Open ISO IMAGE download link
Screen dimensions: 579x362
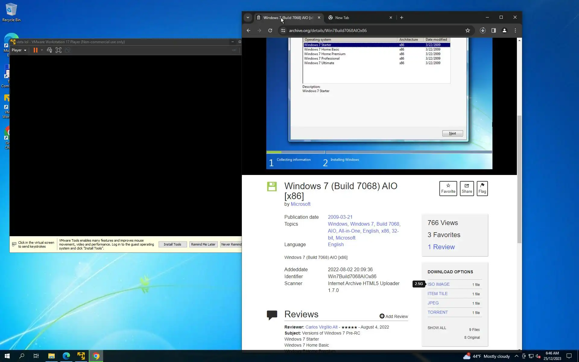(x=438, y=284)
